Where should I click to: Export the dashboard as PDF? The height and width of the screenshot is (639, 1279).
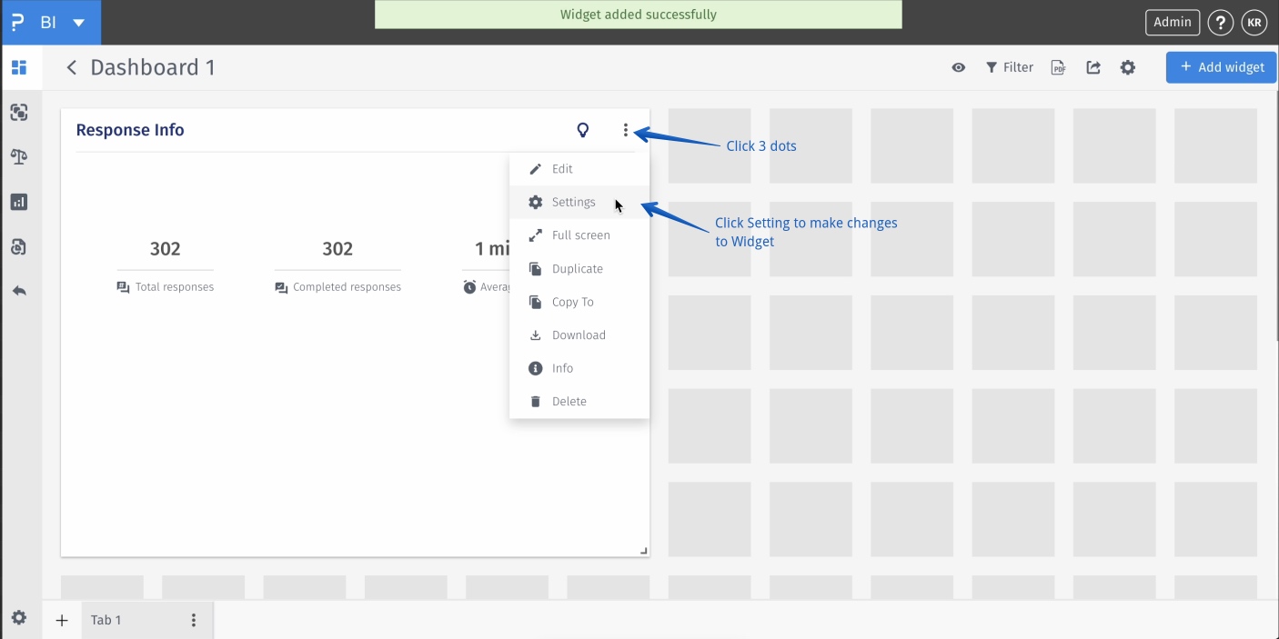1058,67
